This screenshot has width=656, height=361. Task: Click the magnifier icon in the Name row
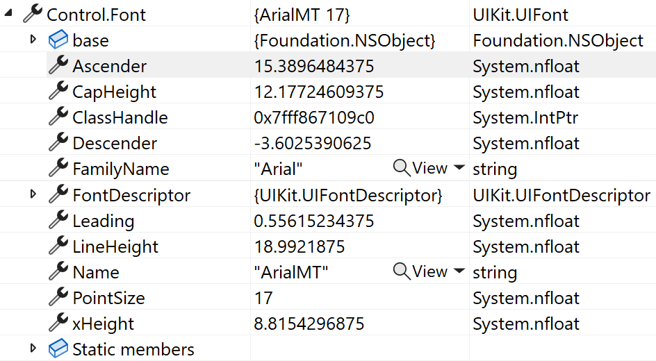coord(402,271)
